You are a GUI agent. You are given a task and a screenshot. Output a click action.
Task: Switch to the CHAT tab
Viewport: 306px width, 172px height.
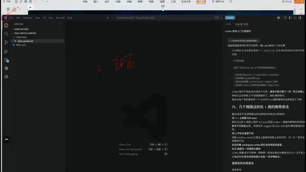coord(229,24)
